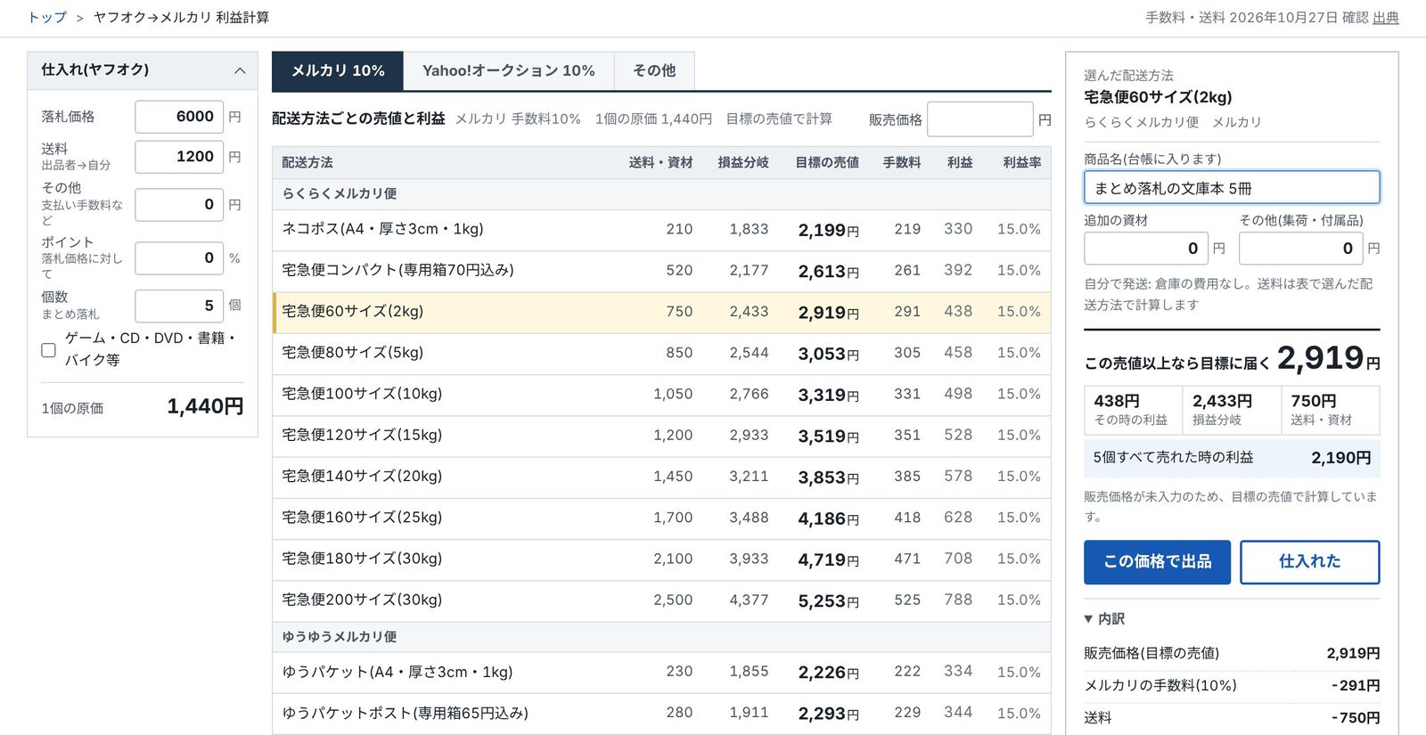Open the 出典 source link

[x=1386, y=17]
